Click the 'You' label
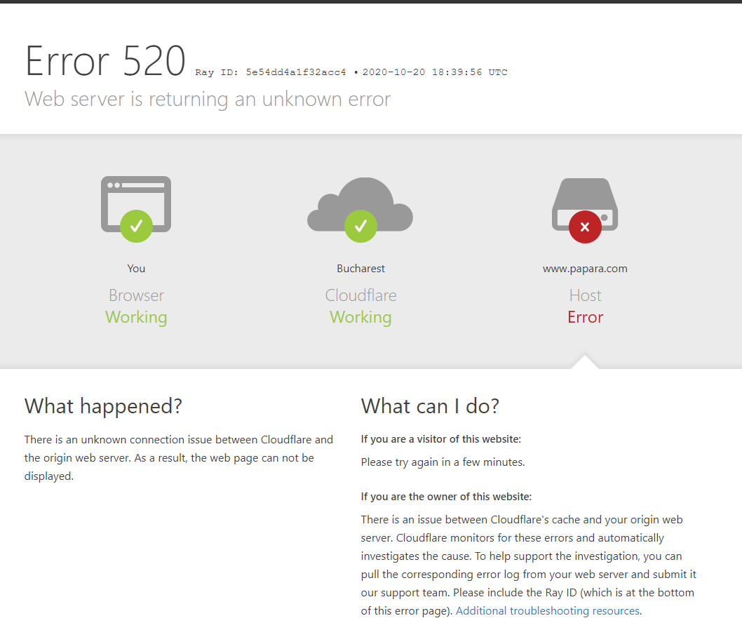This screenshot has height=637, width=742. click(136, 268)
